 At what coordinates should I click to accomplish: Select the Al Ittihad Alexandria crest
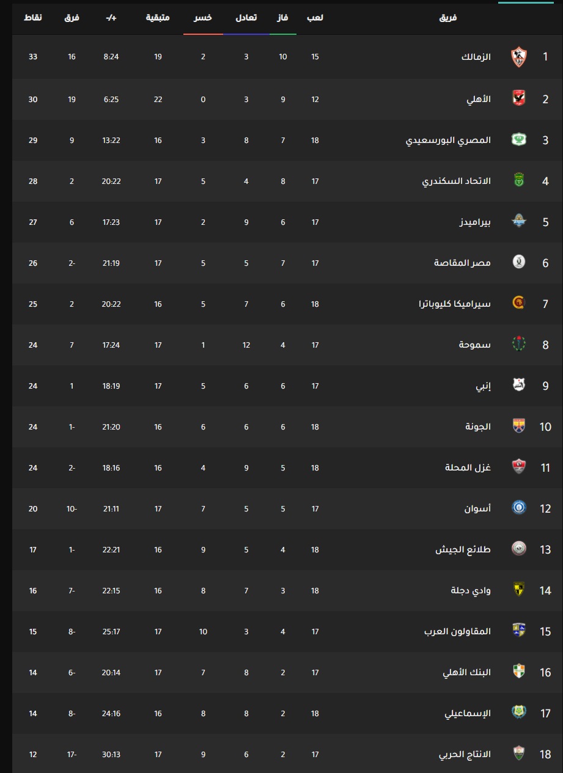(518, 181)
